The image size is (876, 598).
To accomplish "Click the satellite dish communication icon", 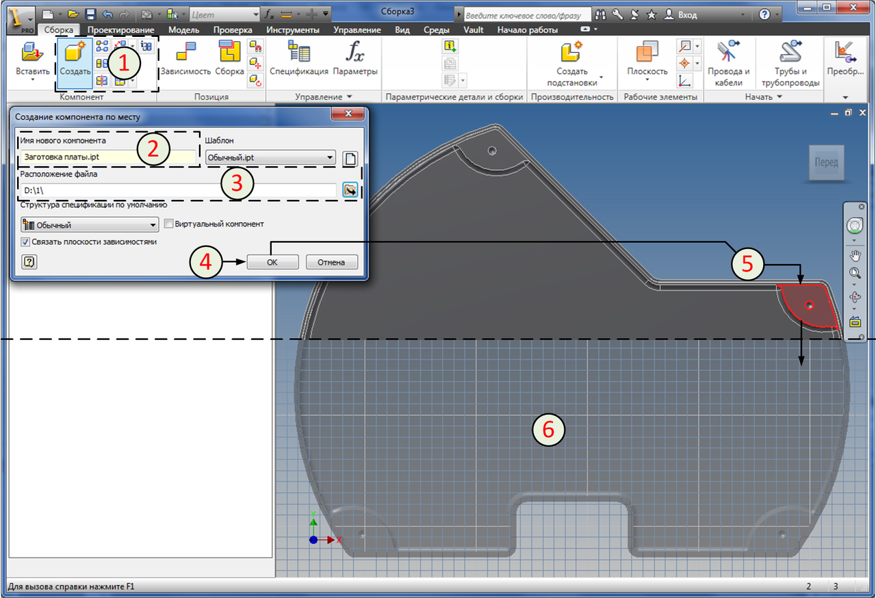I will (x=635, y=14).
